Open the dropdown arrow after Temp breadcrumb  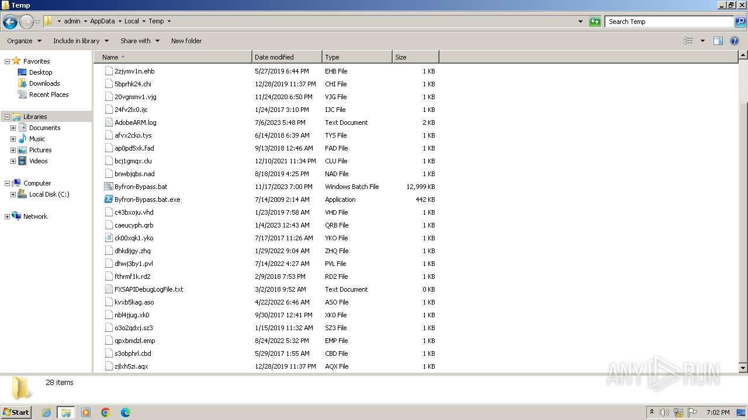[169, 21]
